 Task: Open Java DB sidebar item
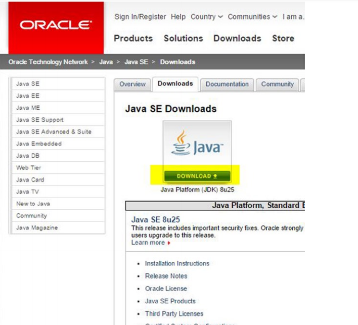pos(58,156)
